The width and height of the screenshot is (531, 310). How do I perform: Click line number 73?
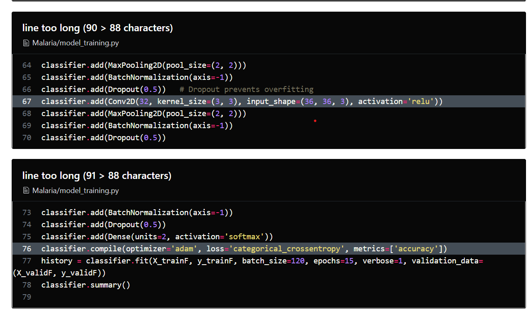tap(27, 213)
